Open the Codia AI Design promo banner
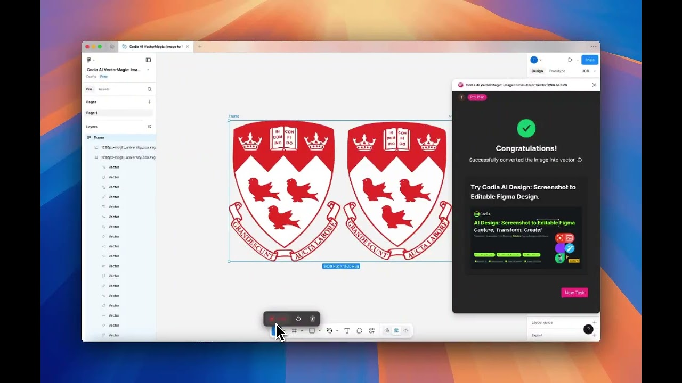Screen dimensions: 682x383 526,239
